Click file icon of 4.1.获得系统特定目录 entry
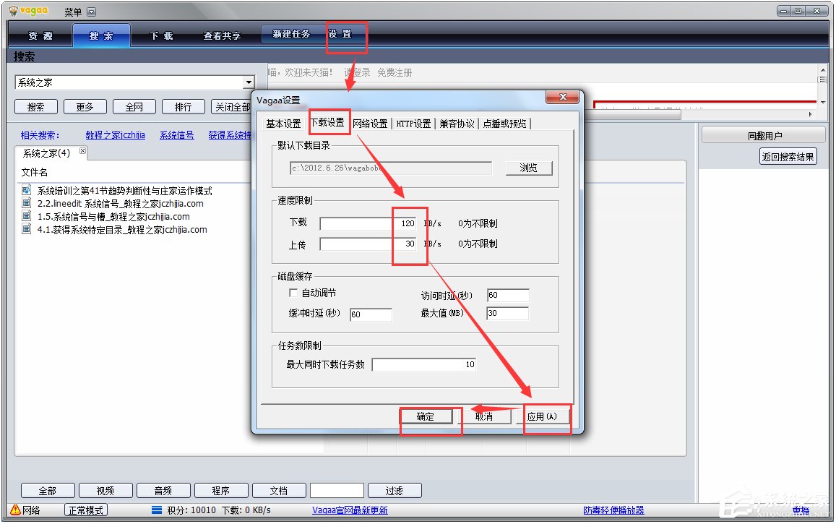 [26, 229]
